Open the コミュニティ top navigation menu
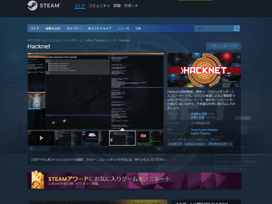Image resolution: width=272 pixels, height=204 pixels. 99,6
